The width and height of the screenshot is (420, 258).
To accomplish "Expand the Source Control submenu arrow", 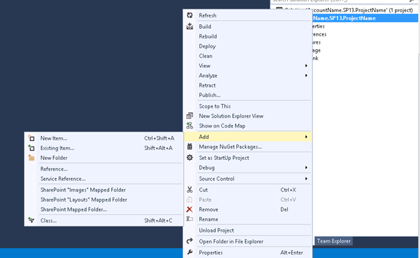I will point(306,179).
